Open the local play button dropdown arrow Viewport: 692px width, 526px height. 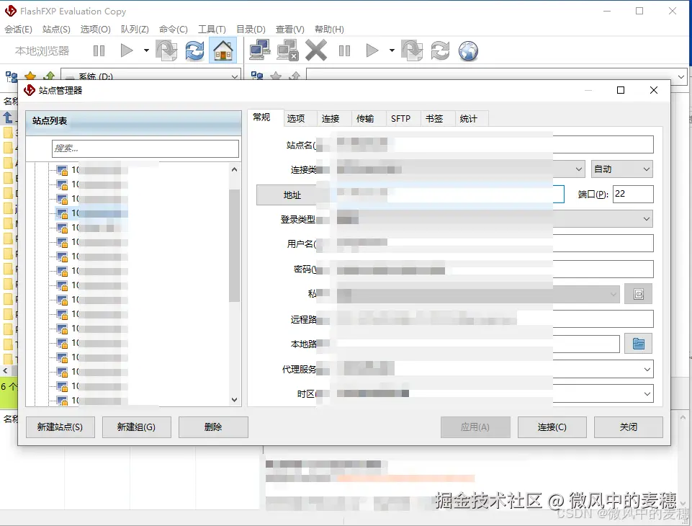146,50
